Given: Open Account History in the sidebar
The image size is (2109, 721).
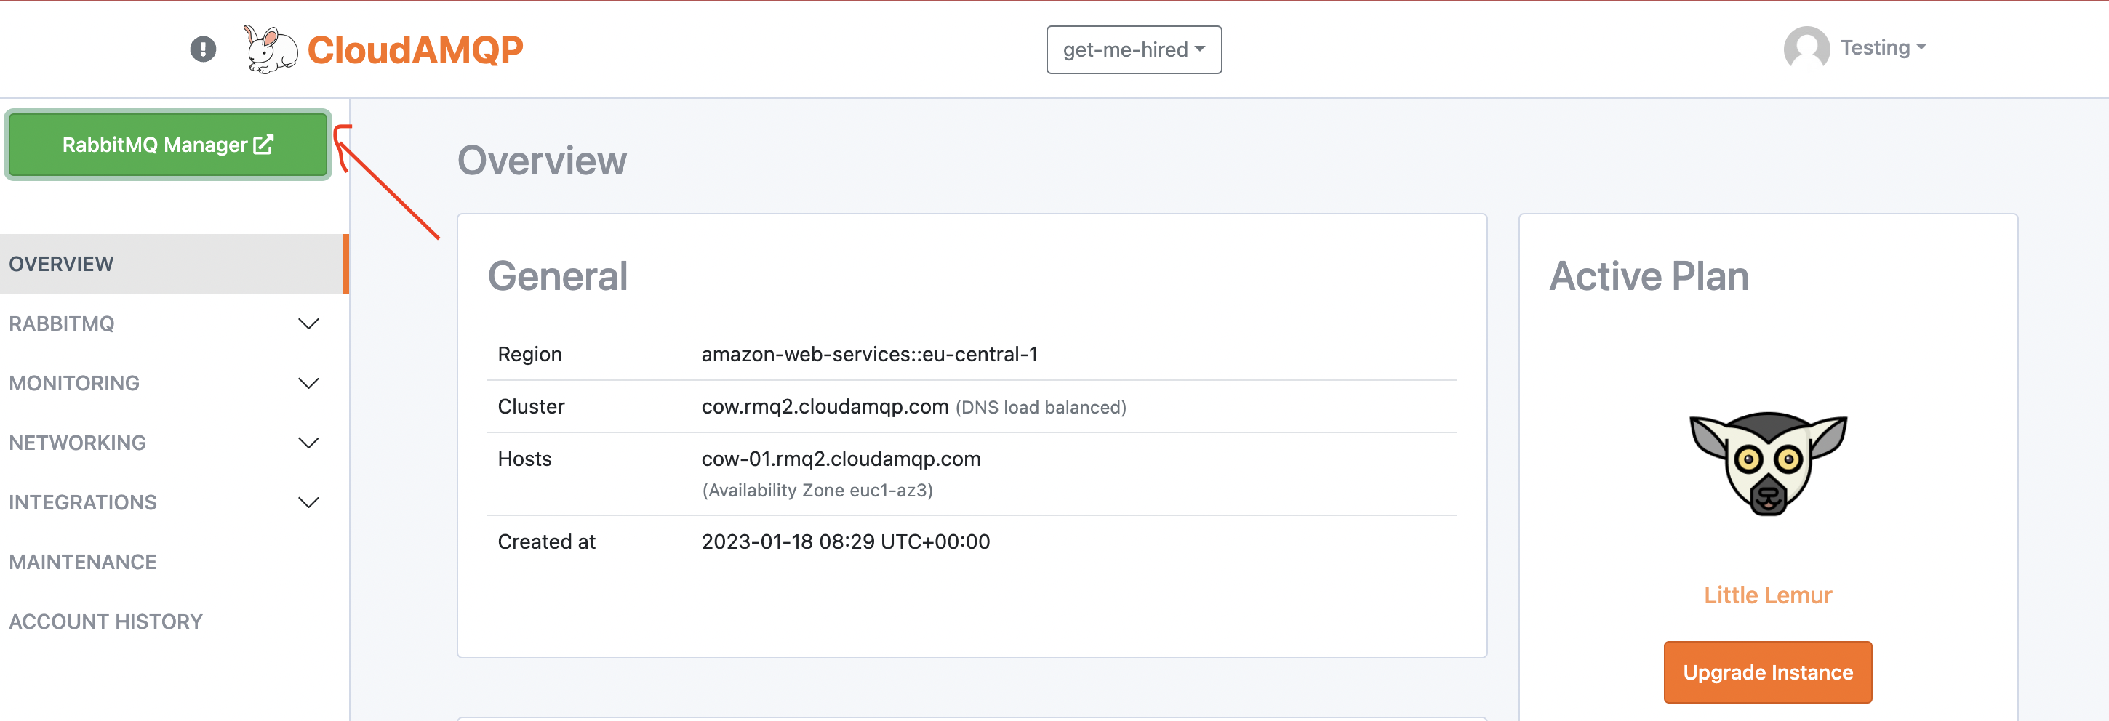Looking at the screenshot, I should tap(105, 622).
